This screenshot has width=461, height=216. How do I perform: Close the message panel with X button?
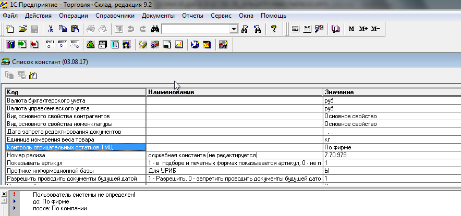pyautogui.click(x=4, y=194)
